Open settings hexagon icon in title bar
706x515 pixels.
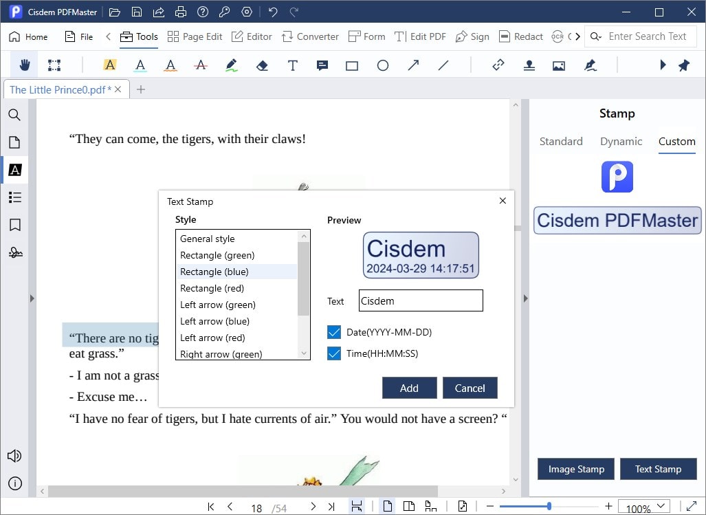[247, 12]
